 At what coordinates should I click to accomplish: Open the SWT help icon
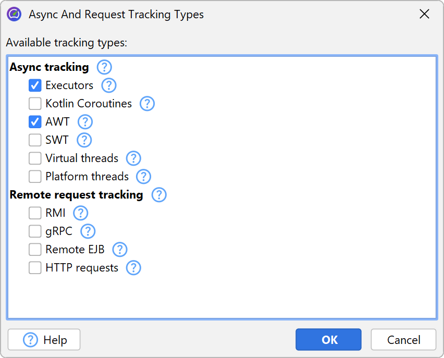point(84,140)
